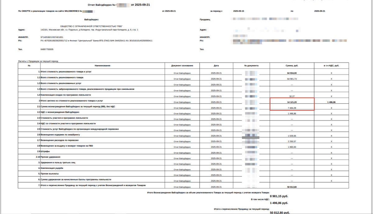Viewport: 373px width, 214px height.
Task: Click the "Дата" column header
Action: click(x=216, y=66)
